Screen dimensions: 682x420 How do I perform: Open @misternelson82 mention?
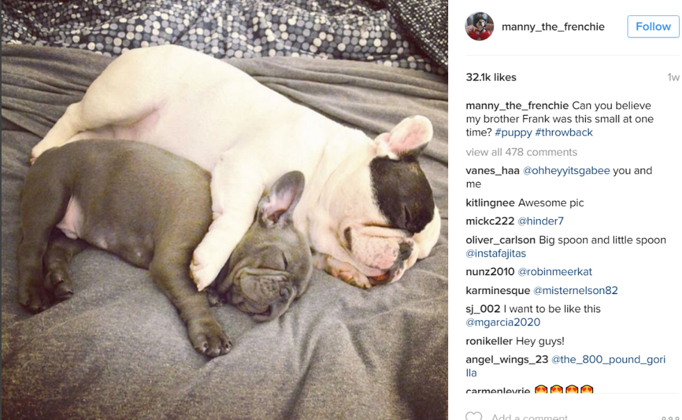(x=576, y=291)
